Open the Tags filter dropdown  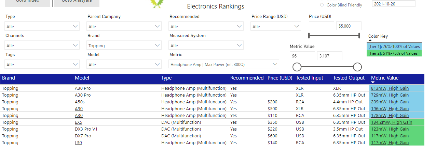pyautogui.click(x=42, y=64)
